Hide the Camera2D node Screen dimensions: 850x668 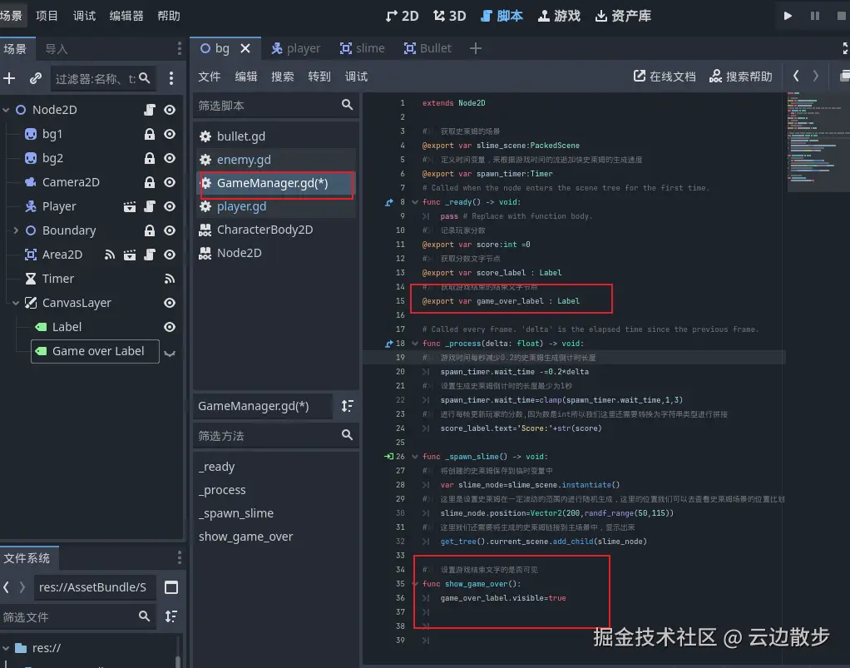tap(170, 182)
